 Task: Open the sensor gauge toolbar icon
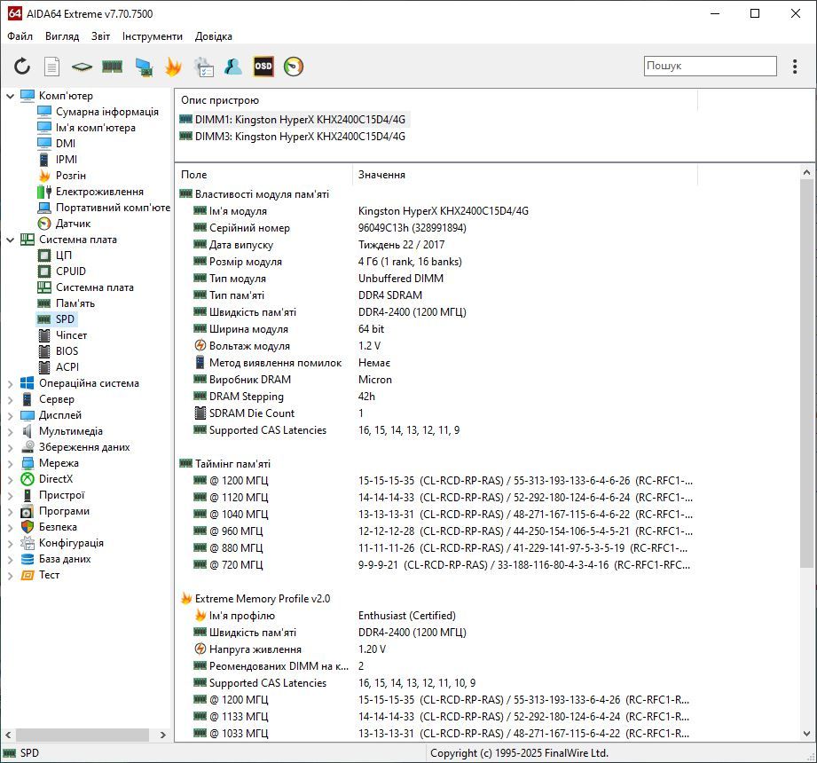point(294,67)
